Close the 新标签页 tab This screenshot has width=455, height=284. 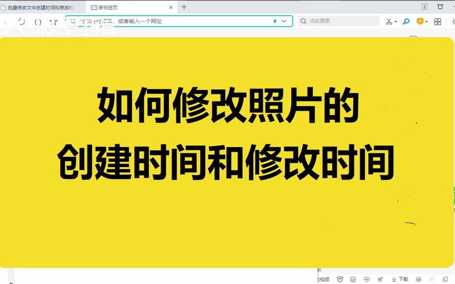171,7
